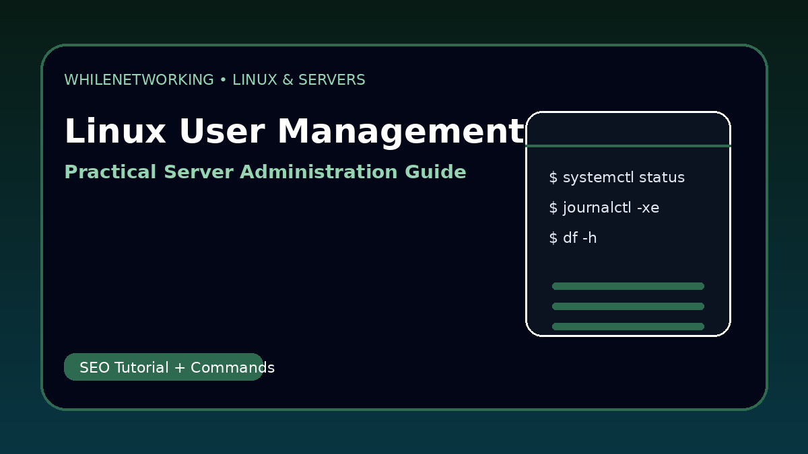Click the 'Practical Server Administration Guide' subtitle
This screenshot has width=808, height=454.
point(265,172)
